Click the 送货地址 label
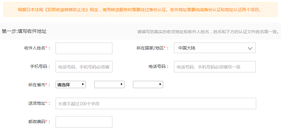Viewport: 281px width, 130px height. point(37,103)
